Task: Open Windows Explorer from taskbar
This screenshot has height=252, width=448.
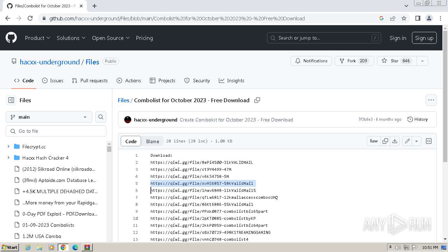Action: [x=40, y=247]
